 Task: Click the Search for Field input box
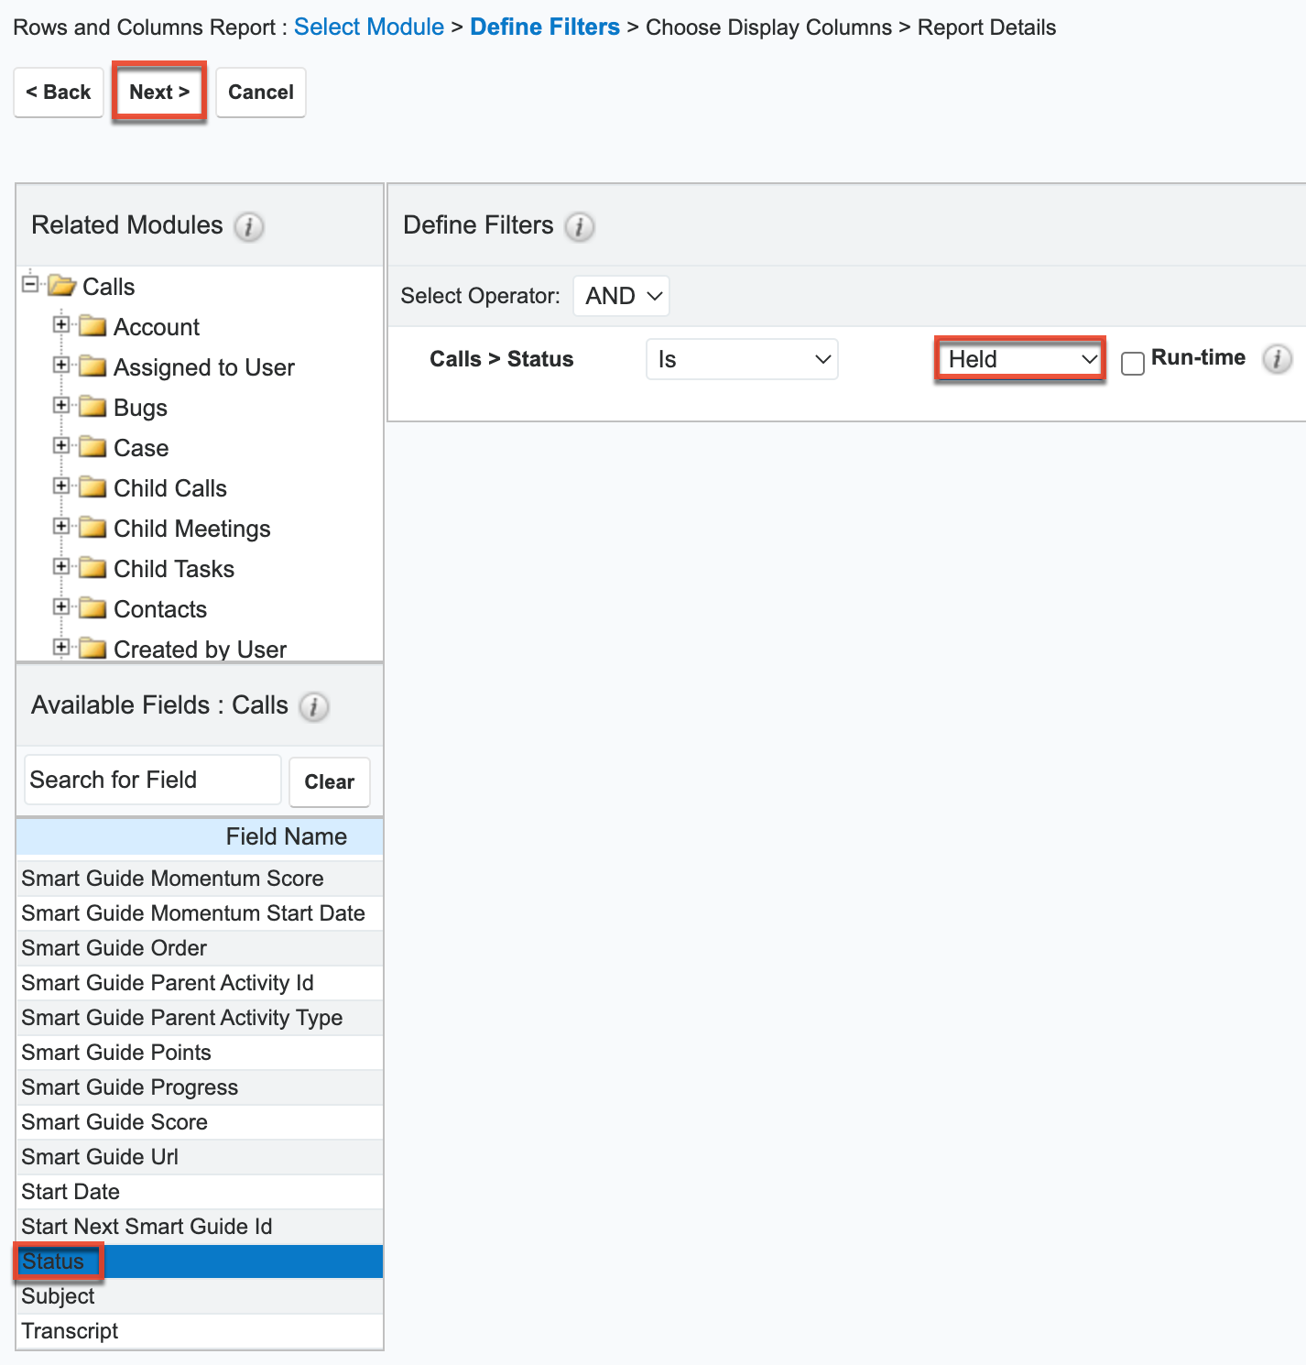[151, 779]
